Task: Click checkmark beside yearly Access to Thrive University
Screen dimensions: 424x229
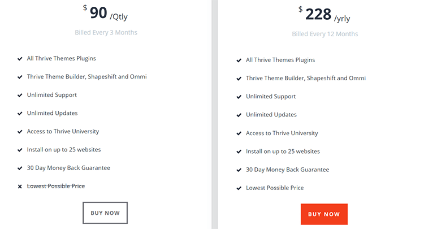Action: coord(239,133)
